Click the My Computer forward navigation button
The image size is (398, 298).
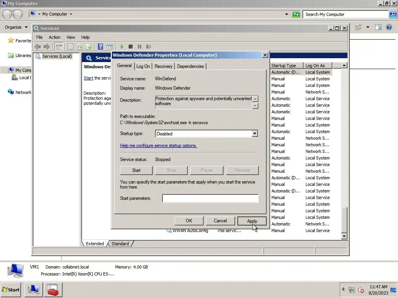coord(17,14)
